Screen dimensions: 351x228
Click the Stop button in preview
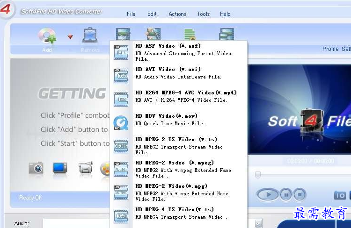[x=300, y=195]
